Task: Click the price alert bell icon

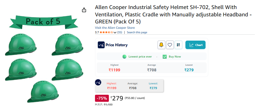Action: (161, 45)
